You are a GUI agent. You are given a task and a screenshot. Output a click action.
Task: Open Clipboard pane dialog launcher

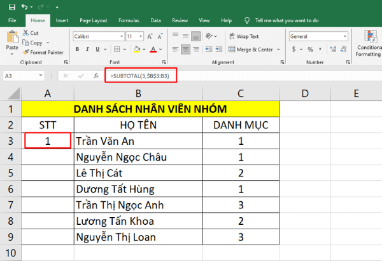pyautogui.click(x=66, y=62)
